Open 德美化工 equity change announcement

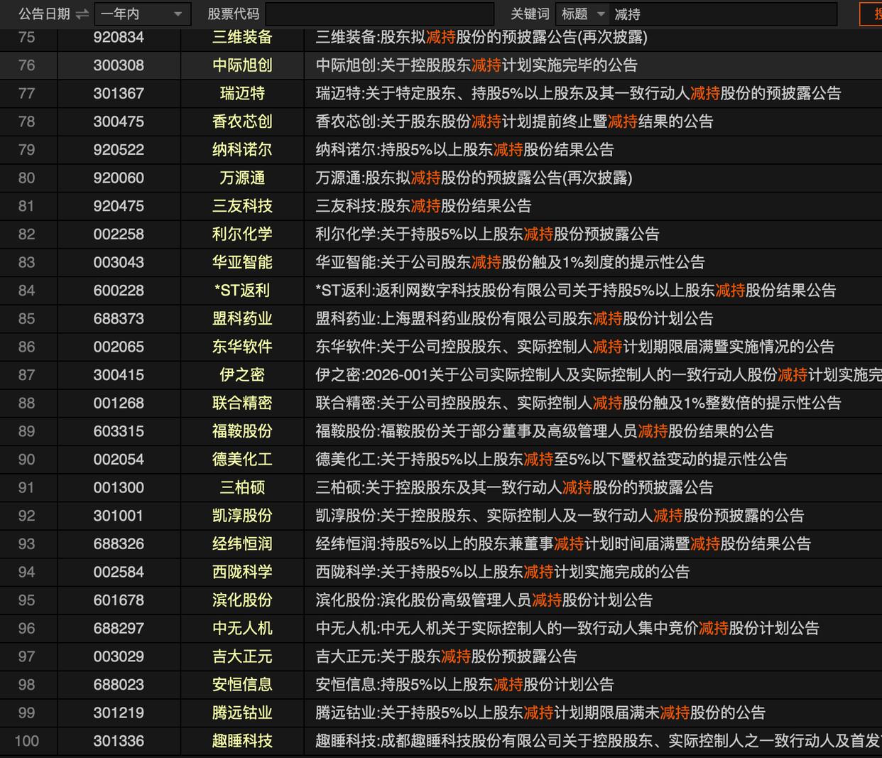pyautogui.click(x=551, y=460)
